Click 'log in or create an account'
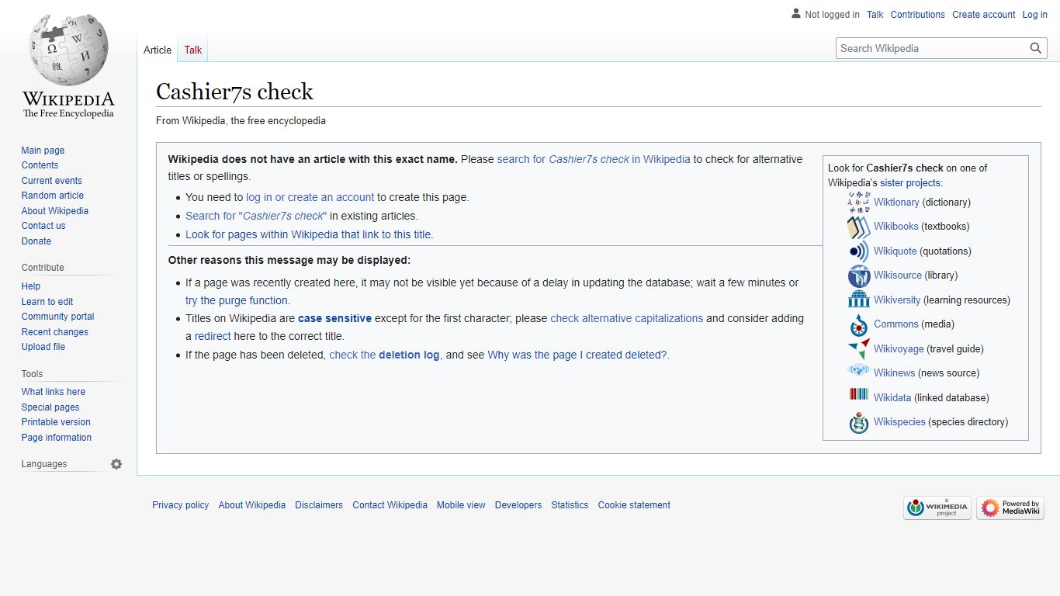The image size is (1060, 596). pos(310,197)
